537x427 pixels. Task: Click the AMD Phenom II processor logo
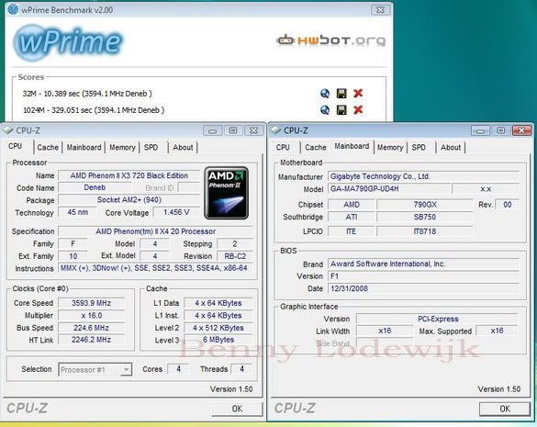(226, 193)
